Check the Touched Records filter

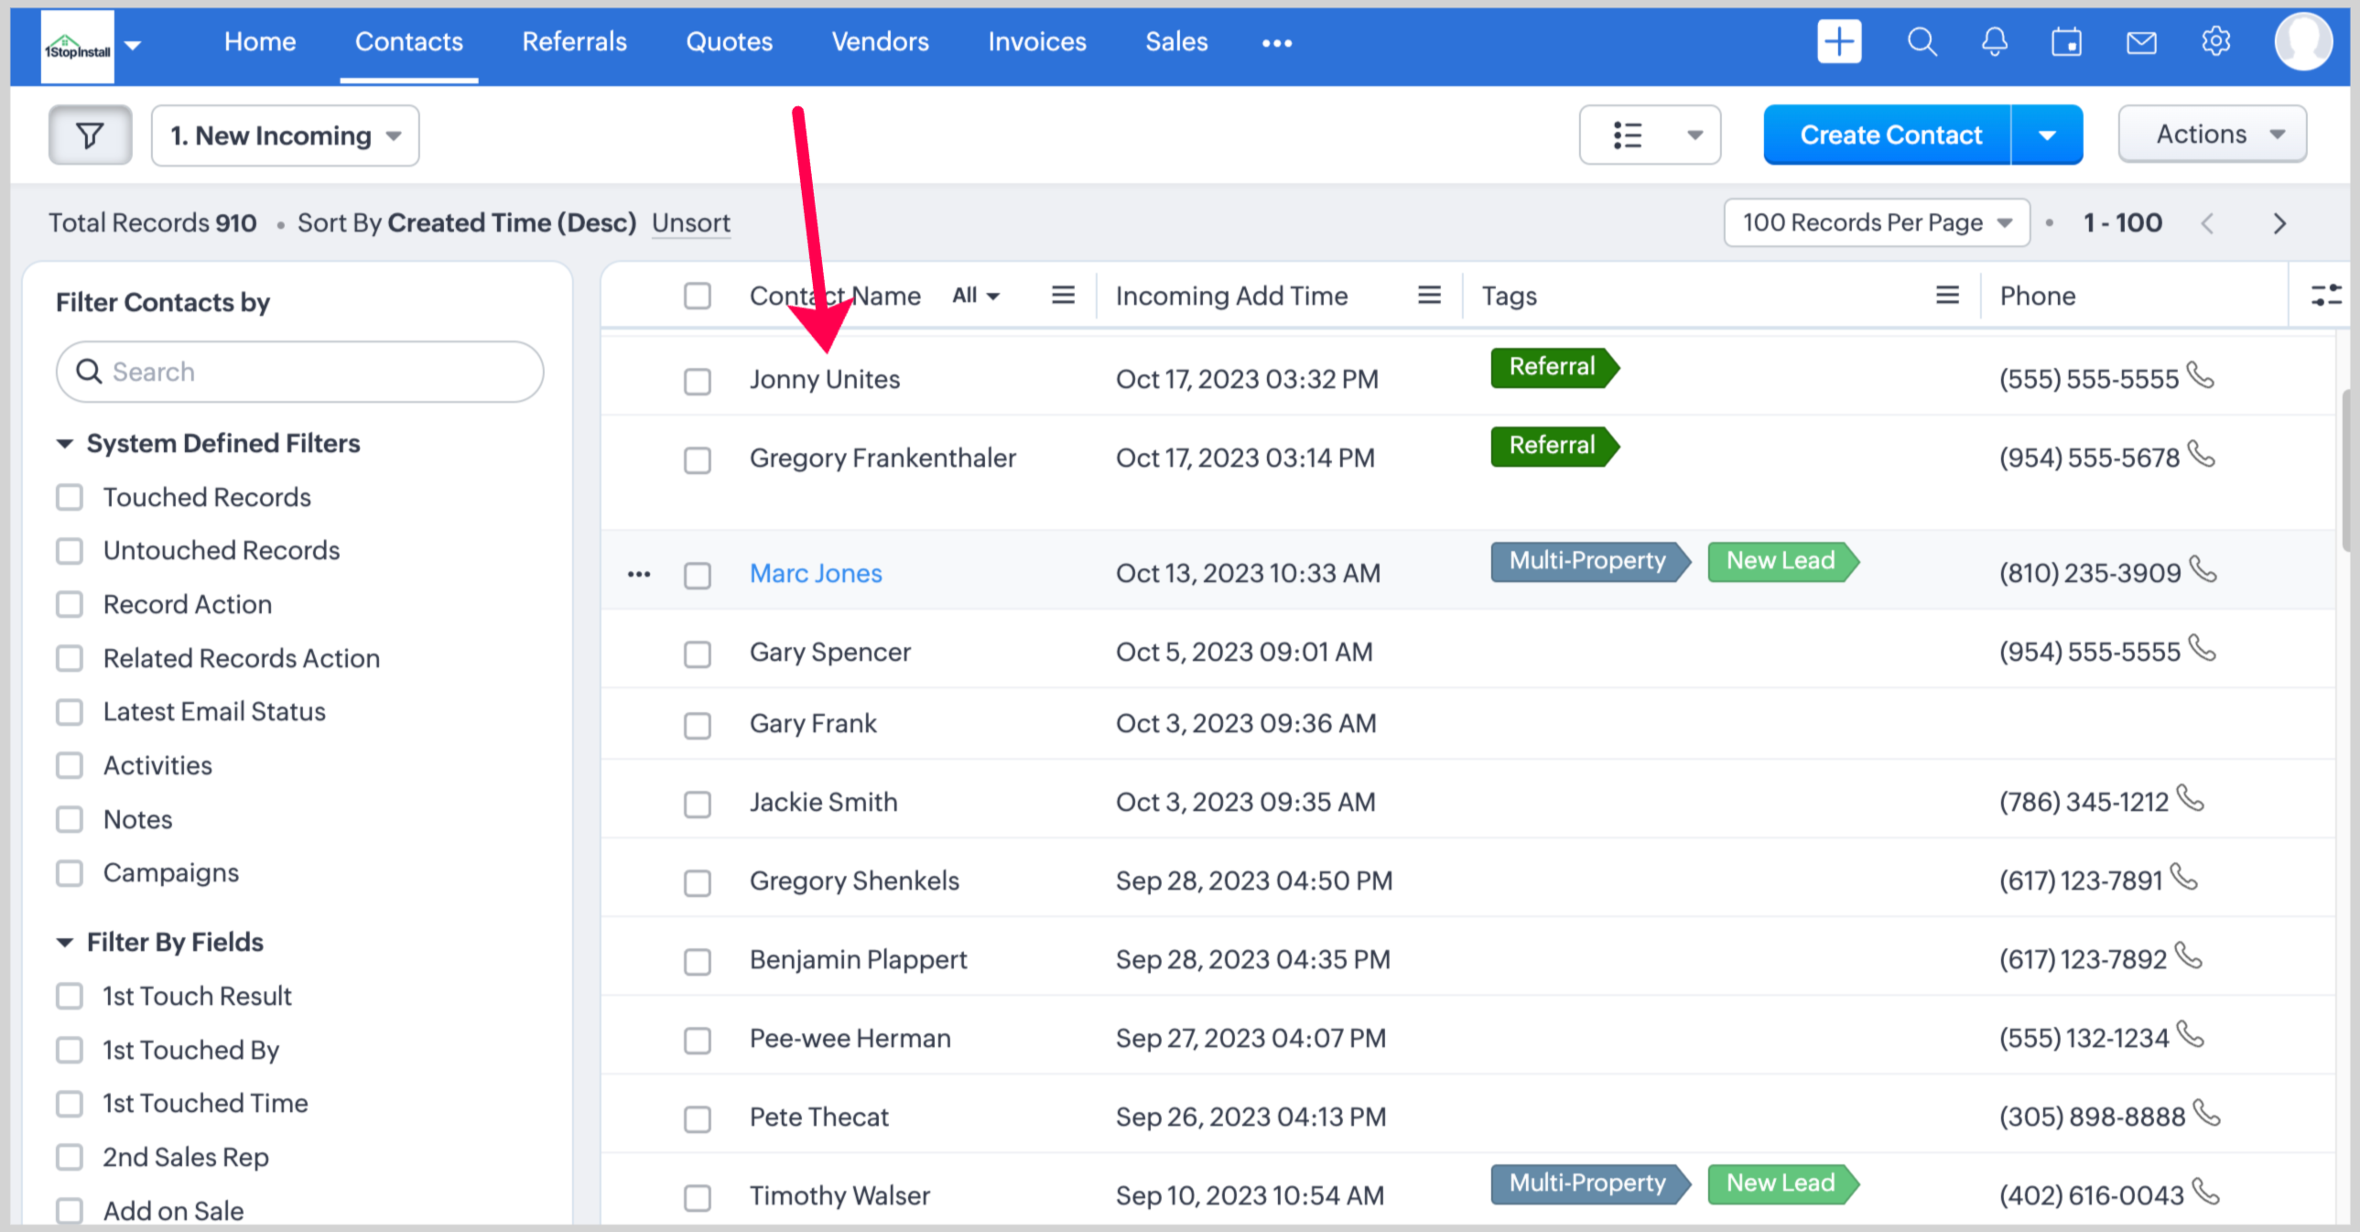click(70, 497)
